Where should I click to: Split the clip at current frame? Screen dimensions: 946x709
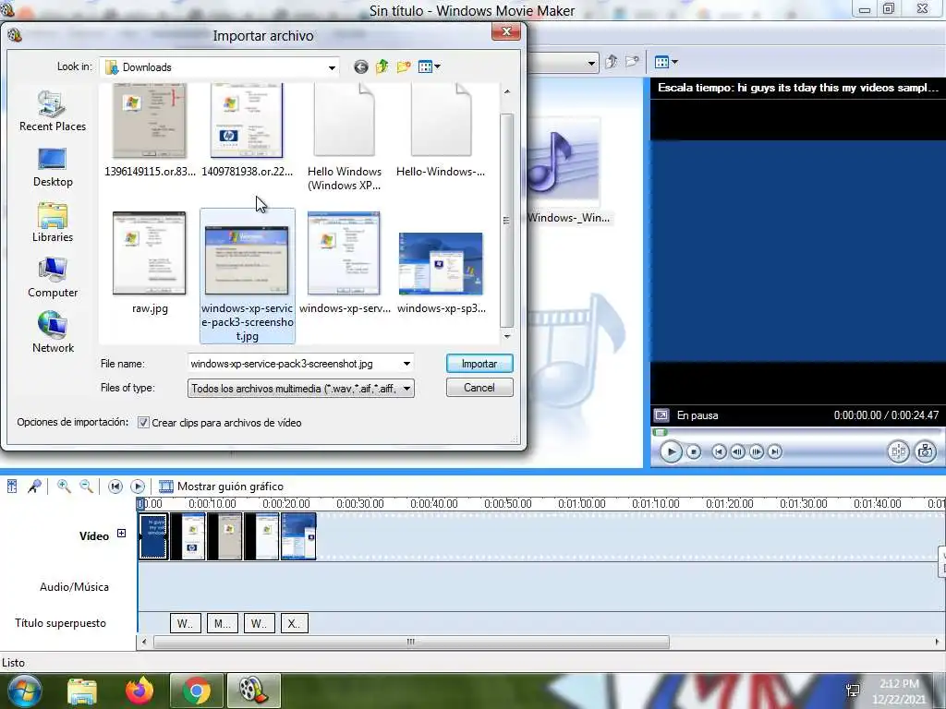898,451
